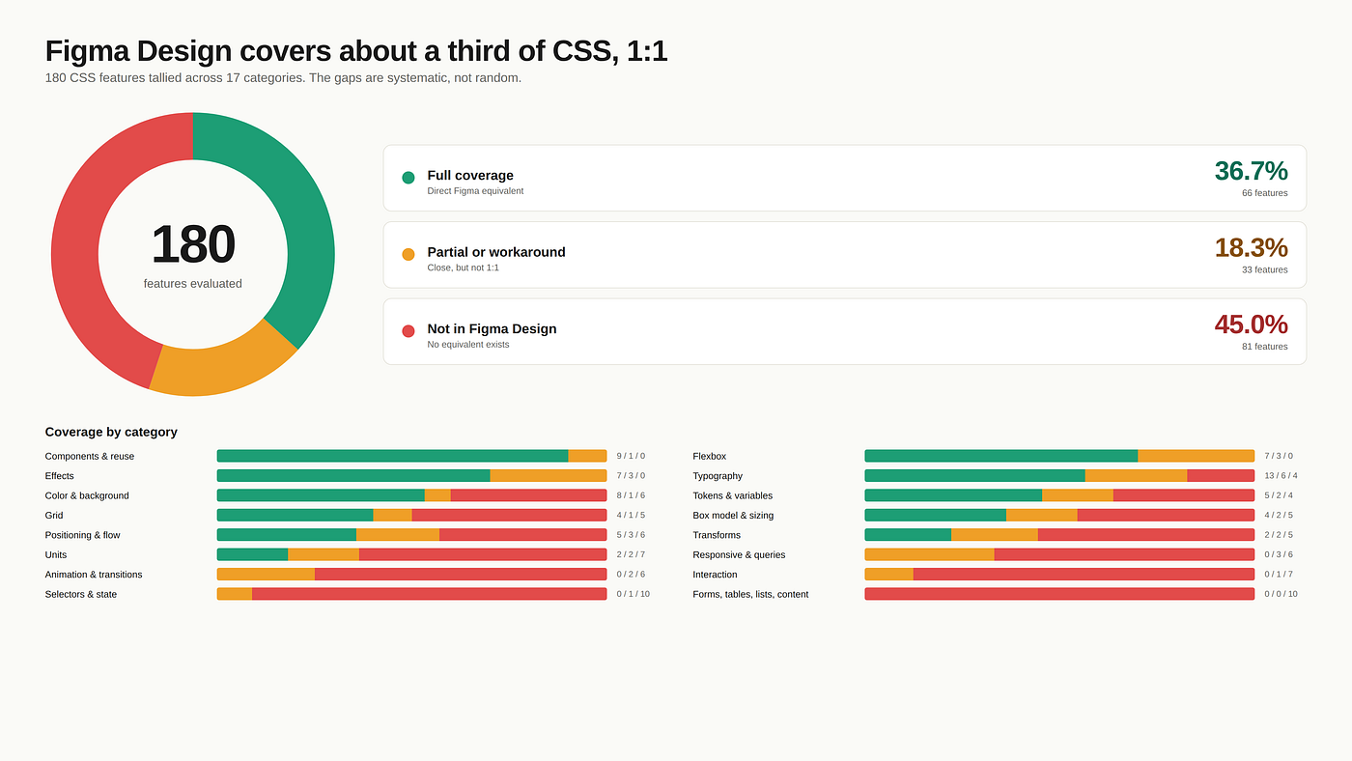This screenshot has width=1352, height=761.
Task: Click the '81 features' label
Action: click(x=1265, y=347)
